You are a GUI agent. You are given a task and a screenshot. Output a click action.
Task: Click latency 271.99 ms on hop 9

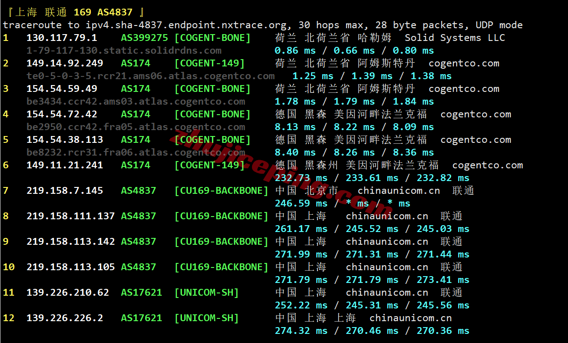(x=301, y=254)
